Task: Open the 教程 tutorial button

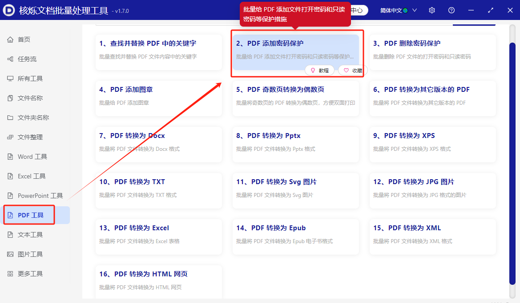Action: pos(319,70)
